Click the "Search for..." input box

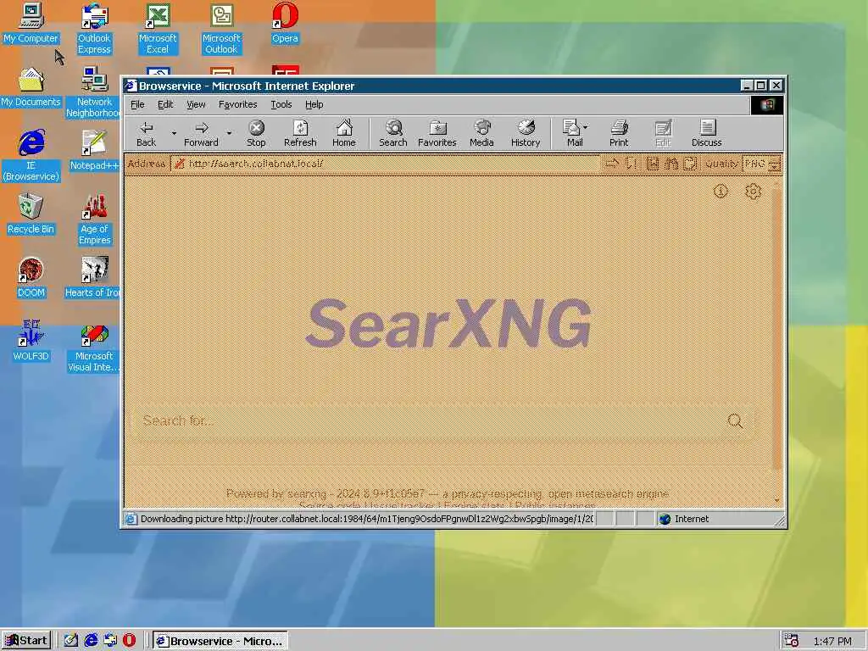point(431,421)
